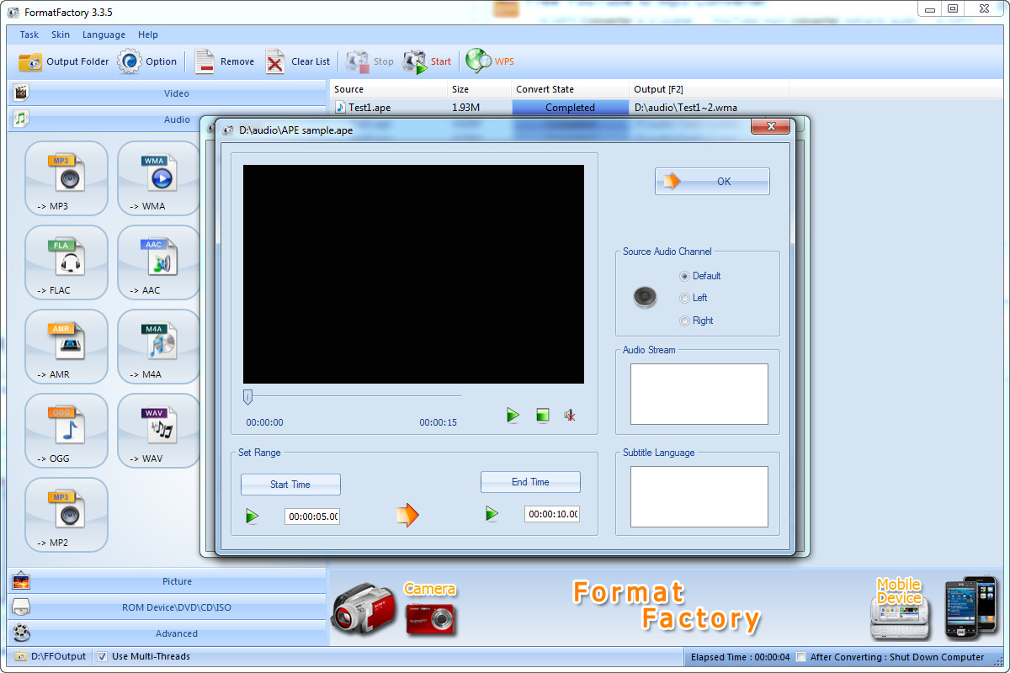The width and height of the screenshot is (1010, 673).
Task: Select the OGG format icon
Action: click(x=66, y=431)
